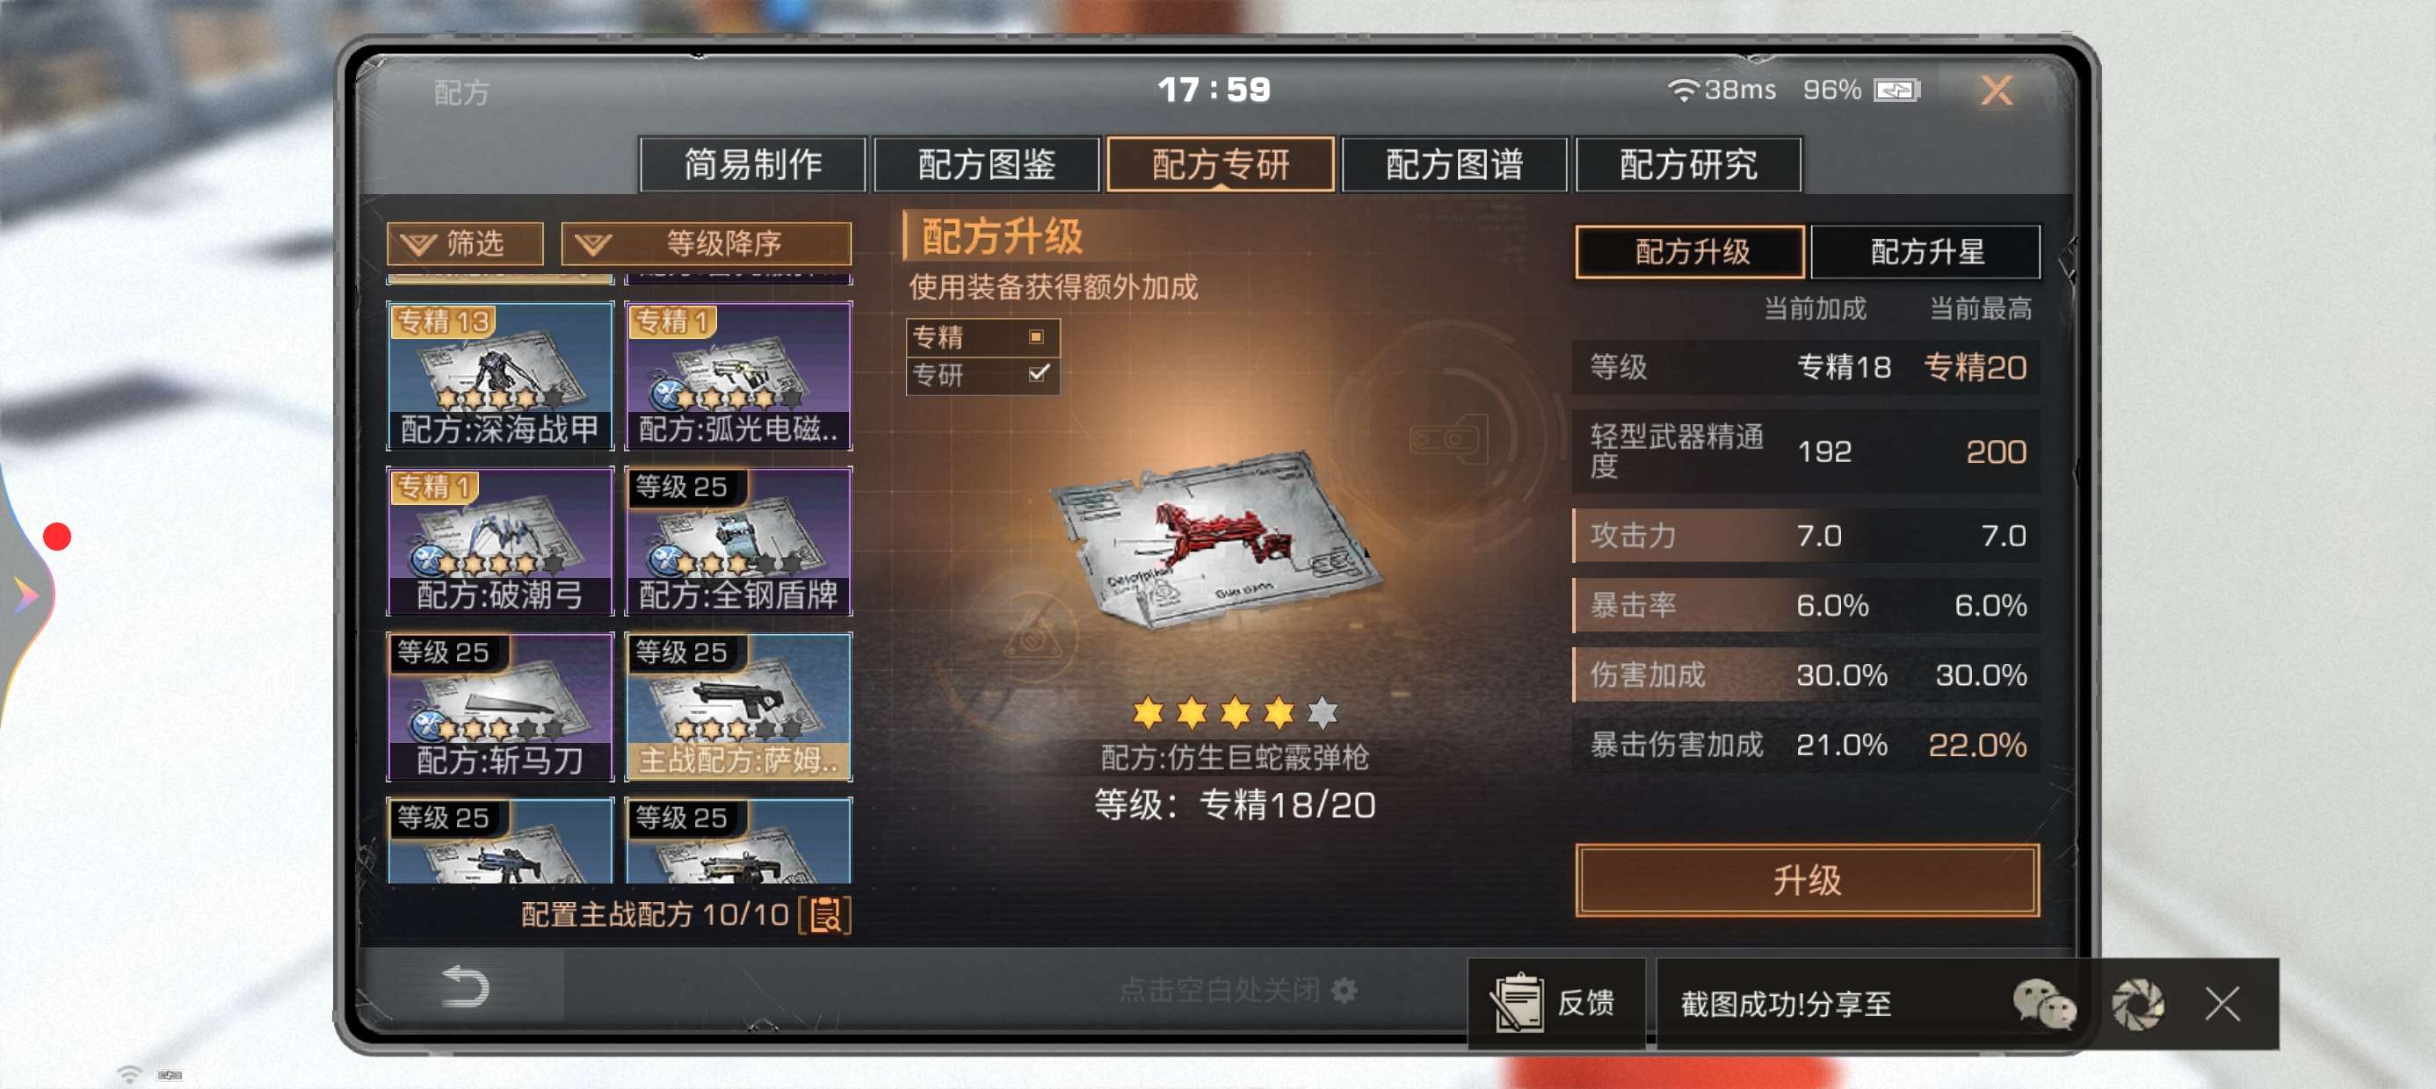The height and width of the screenshot is (1089, 2436).
Task: Switch to the 配方图鉴 tab
Action: pyautogui.click(x=986, y=164)
